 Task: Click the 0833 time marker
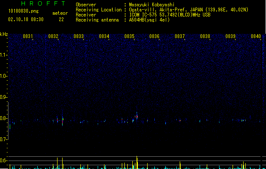(79, 36)
